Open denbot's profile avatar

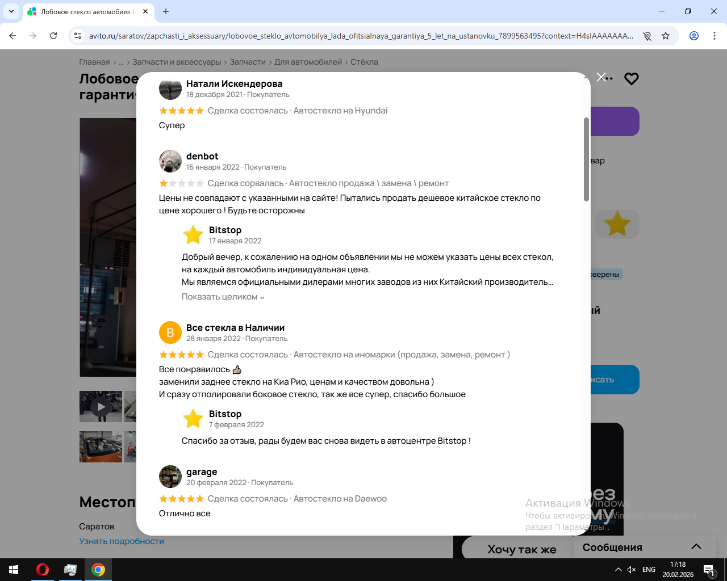tap(170, 161)
